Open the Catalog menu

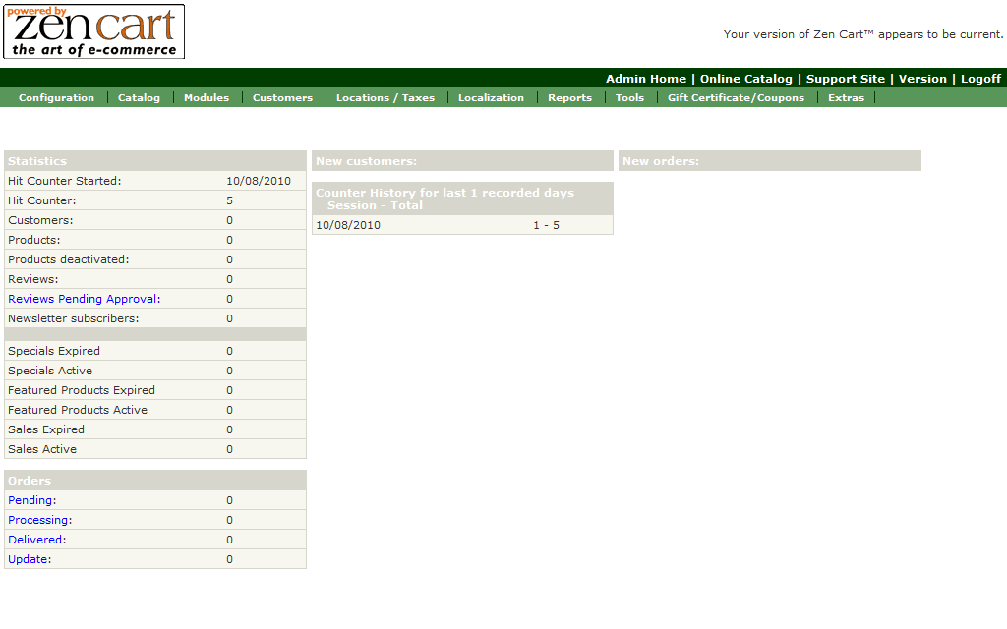(139, 97)
